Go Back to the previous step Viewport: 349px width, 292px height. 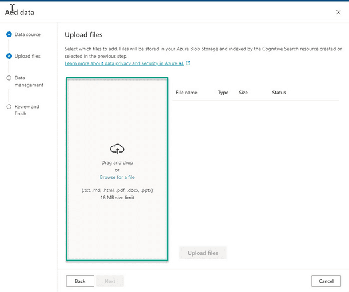click(80, 281)
